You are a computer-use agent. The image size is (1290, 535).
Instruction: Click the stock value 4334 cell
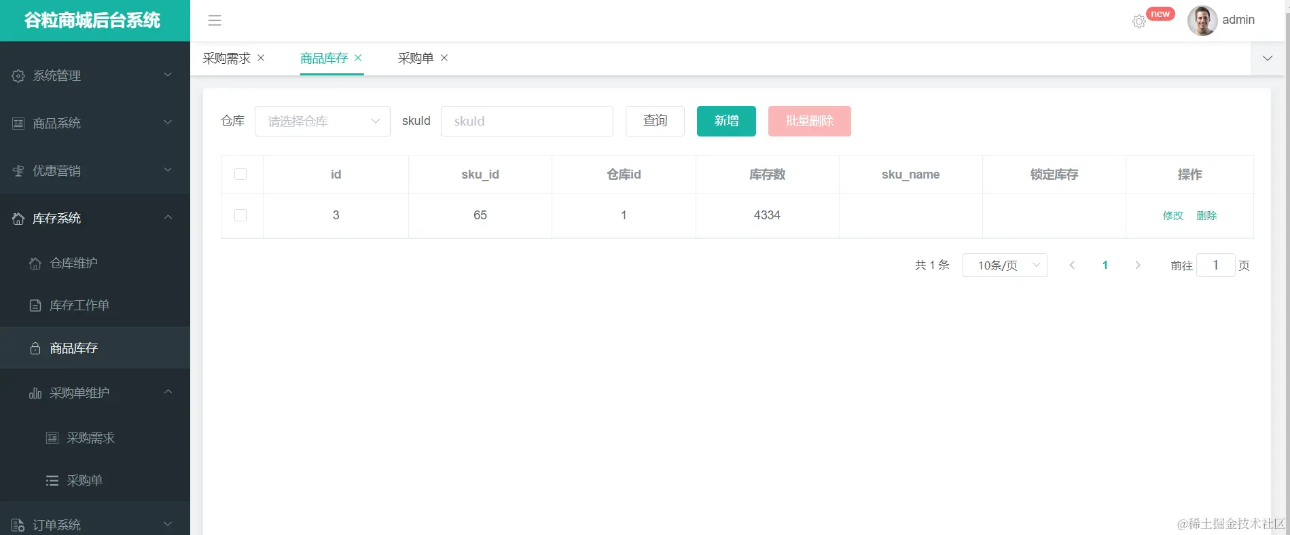(768, 215)
